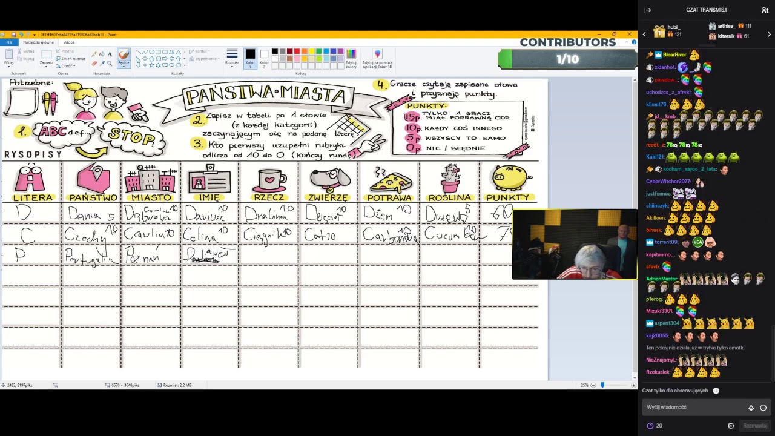This screenshot has width=775, height=436.
Task: Switch to the Widok ribbon tab
Action: coord(69,42)
